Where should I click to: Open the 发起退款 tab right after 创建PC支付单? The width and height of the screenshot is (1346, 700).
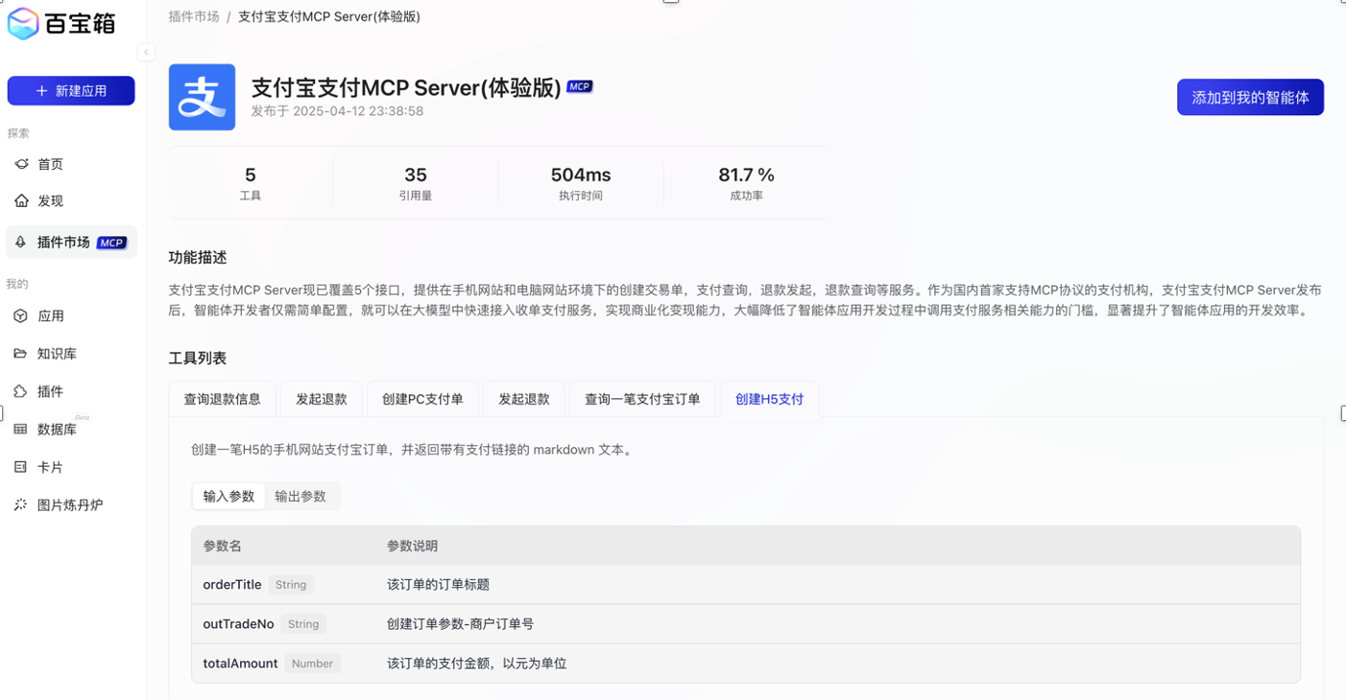(x=524, y=399)
